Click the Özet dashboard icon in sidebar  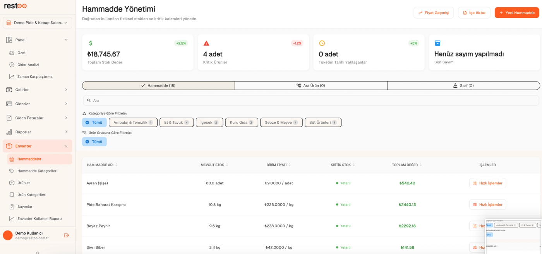pyautogui.click(x=12, y=53)
